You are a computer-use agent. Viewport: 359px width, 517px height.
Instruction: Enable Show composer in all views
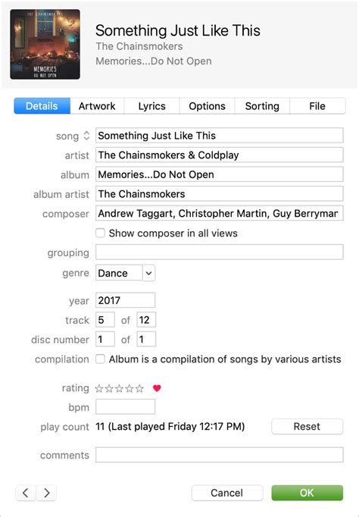100,233
